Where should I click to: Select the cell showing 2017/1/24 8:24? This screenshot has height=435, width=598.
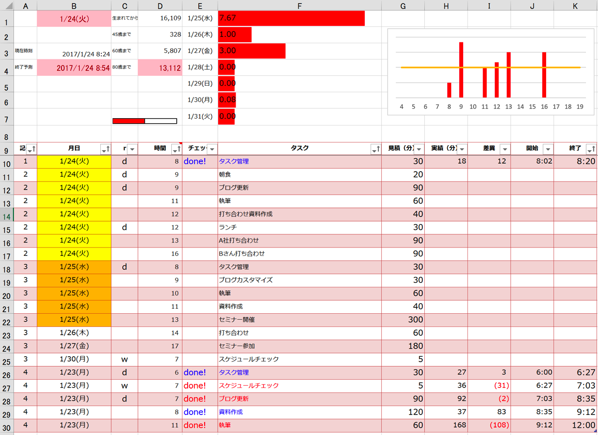[74, 51]
